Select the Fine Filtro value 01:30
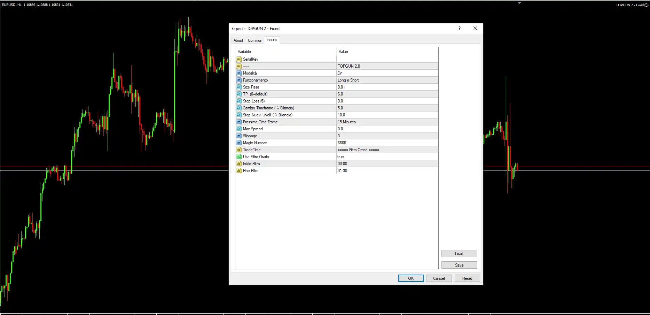The height and width of the screenshot is (315, 650). coord(387,171)
